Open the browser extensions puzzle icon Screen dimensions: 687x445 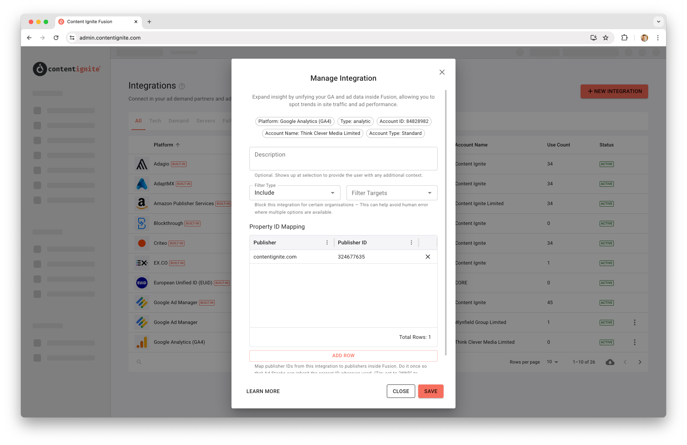click(x=624, y=38)
